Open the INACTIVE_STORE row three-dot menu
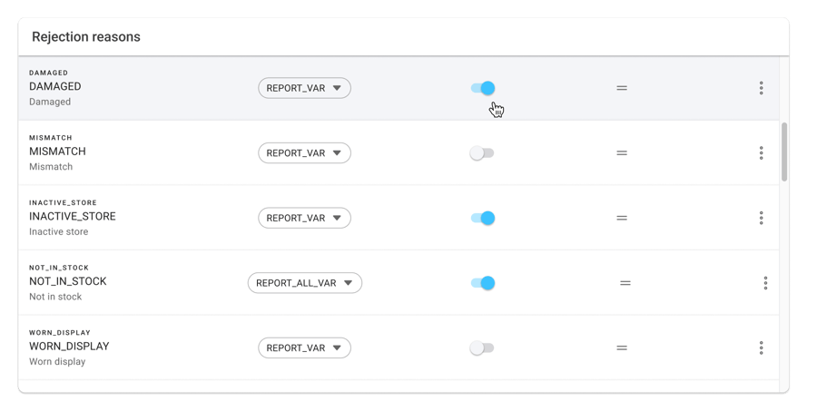 pos(761,218)
